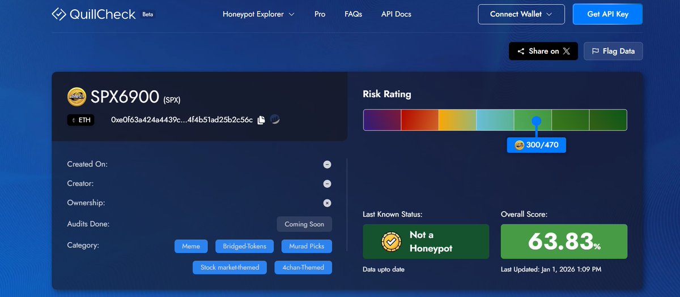680x297 pixels.
Task: Click the (SPX) ticker symbol
Action: pyautogui.click(x=172, y=100)
